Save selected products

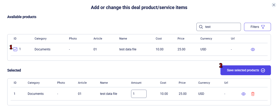pyautogui.click(x=243, y=70)
